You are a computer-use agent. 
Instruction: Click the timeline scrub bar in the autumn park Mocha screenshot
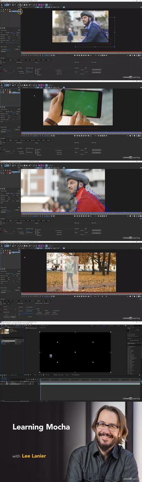pyautogui.click(x=81, y=294)
